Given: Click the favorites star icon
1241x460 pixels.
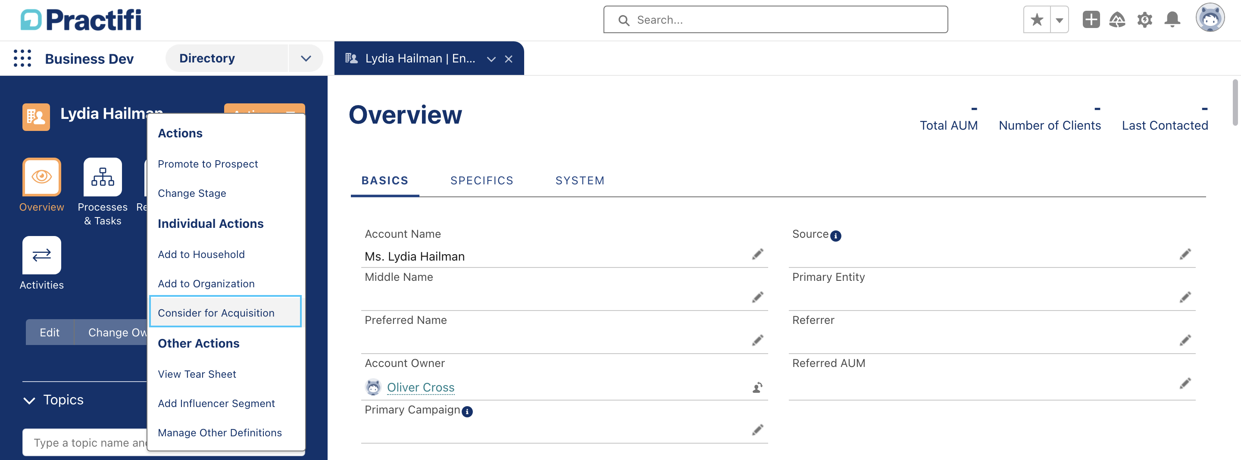Looking at the screenshot, I should [1037, 20].
